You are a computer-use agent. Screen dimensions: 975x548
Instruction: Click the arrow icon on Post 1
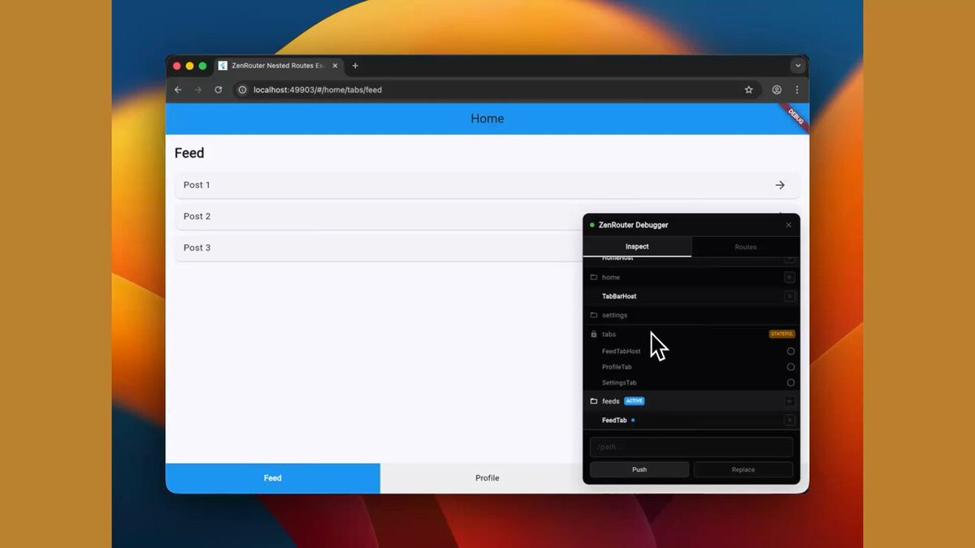coord(780,185)
